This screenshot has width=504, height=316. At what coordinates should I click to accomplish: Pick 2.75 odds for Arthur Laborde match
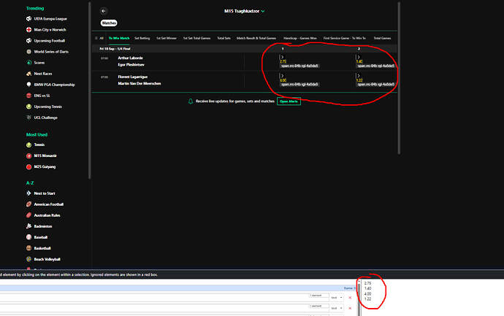[x=283, y=61]
